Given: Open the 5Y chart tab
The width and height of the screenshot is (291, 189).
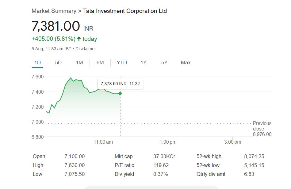Looking at the screenshot, I should (164, 62).
